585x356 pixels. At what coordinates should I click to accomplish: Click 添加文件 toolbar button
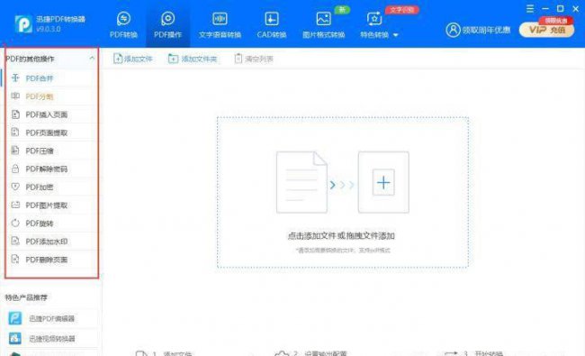point(133,59)
